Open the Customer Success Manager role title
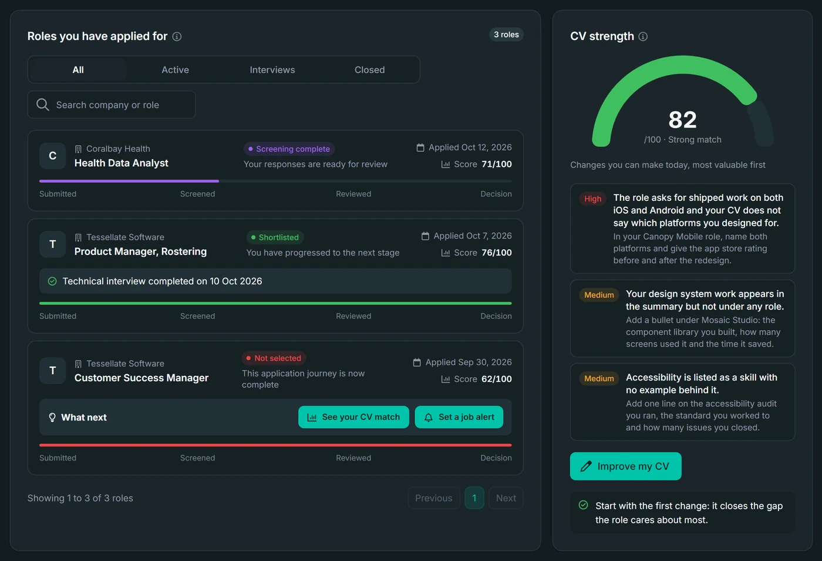This screenshot has width=822, height=561. (x=142, y=378)
